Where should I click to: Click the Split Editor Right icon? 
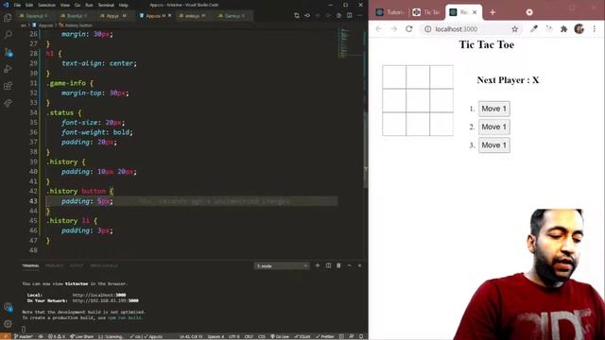pos(349,15)
